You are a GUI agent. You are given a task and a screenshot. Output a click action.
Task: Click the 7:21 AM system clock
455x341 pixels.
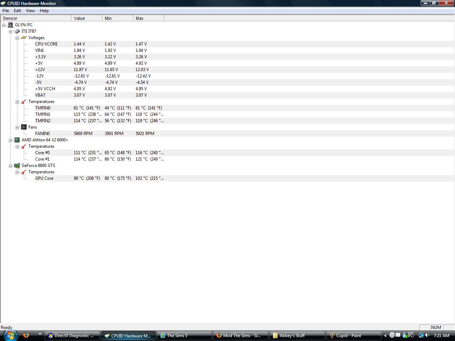pyautogui.click(x=441, y=335)
